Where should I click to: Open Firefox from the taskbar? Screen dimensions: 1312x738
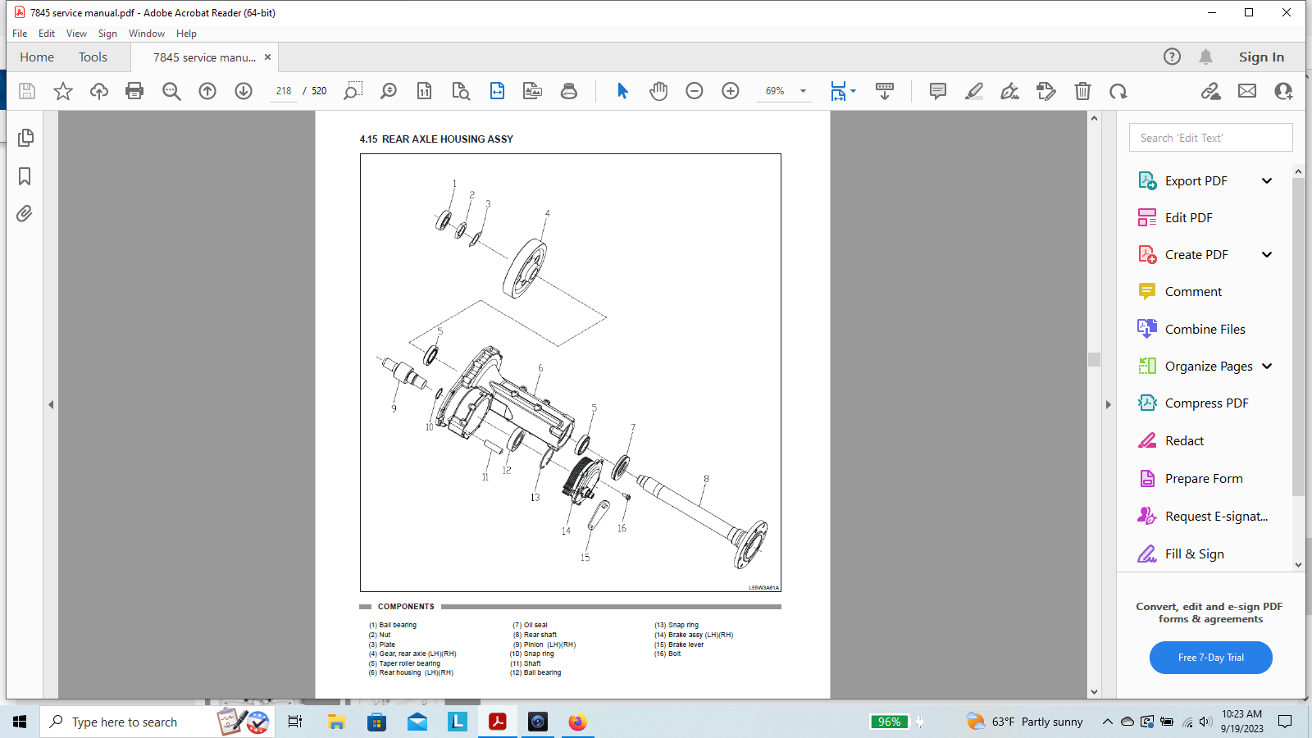(x=578, y=722)
